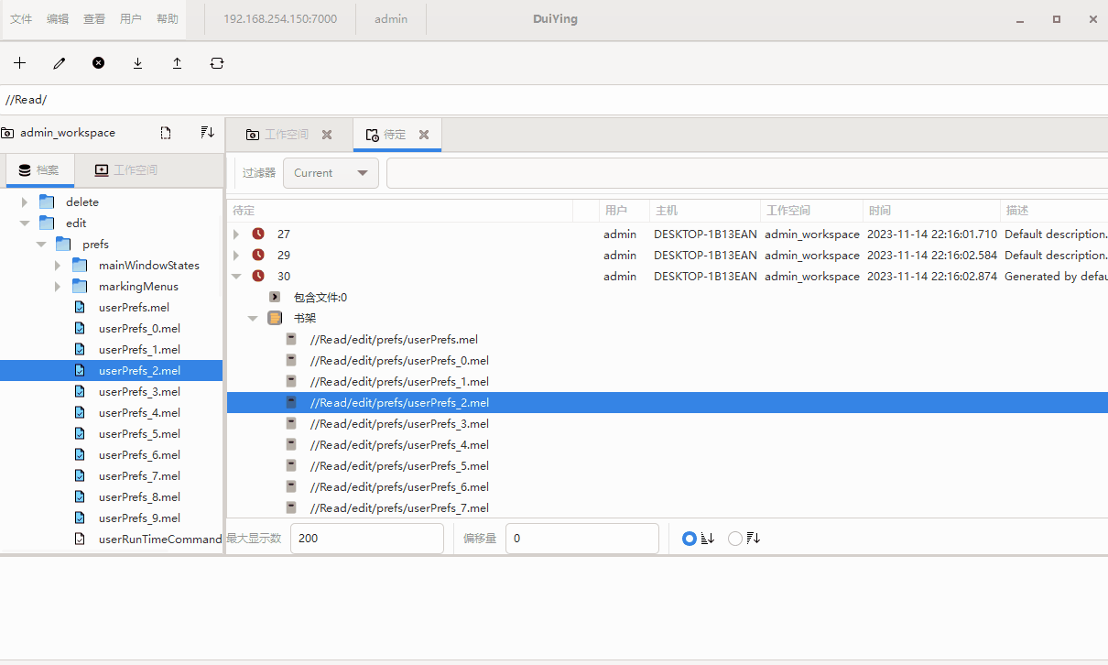Select userPrefs_5.mel in the file tree
This screenshot has height=665, width=1108.
[x=139, y=434]
